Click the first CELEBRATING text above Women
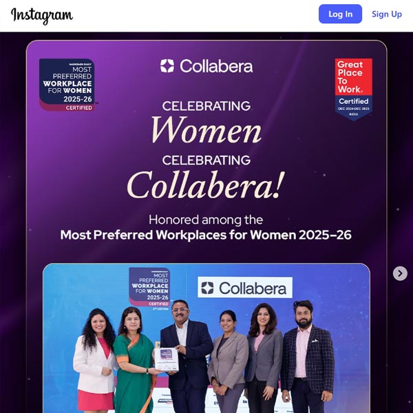The image size is (413, 413). coord(206,106)
